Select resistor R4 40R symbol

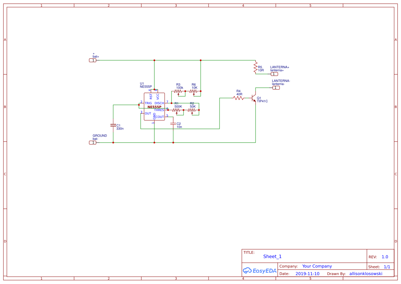(238, 98)
